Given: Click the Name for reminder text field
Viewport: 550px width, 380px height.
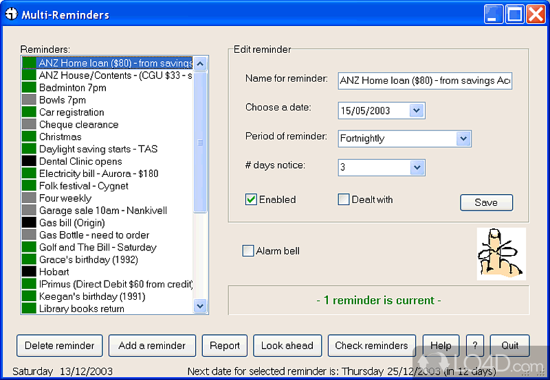Looking at the screenshot, I should [425, 81].
